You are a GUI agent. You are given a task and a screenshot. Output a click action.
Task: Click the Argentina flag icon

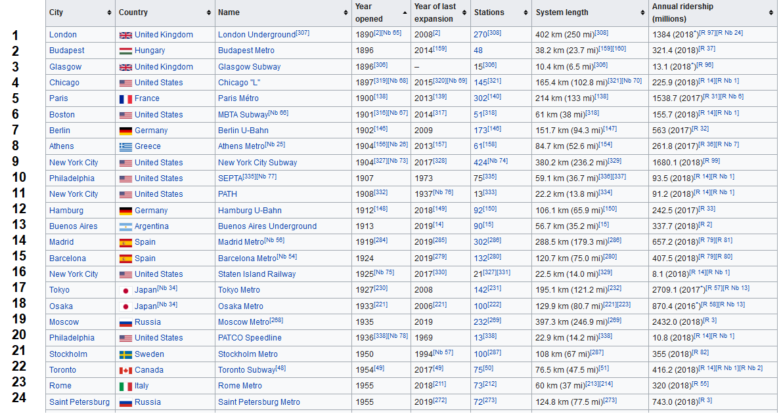click(x=125, y=226)
